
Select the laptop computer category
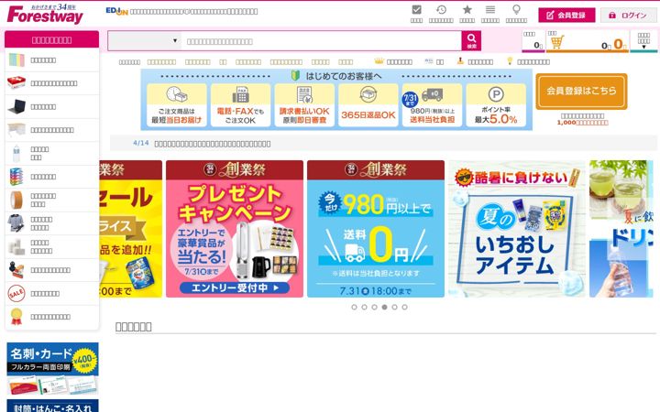16,107
